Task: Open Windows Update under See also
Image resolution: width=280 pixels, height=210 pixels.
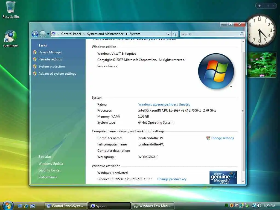Action: (x=51, y=164)
